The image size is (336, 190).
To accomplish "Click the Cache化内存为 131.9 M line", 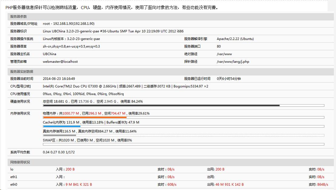I will [x=91, y=122].
